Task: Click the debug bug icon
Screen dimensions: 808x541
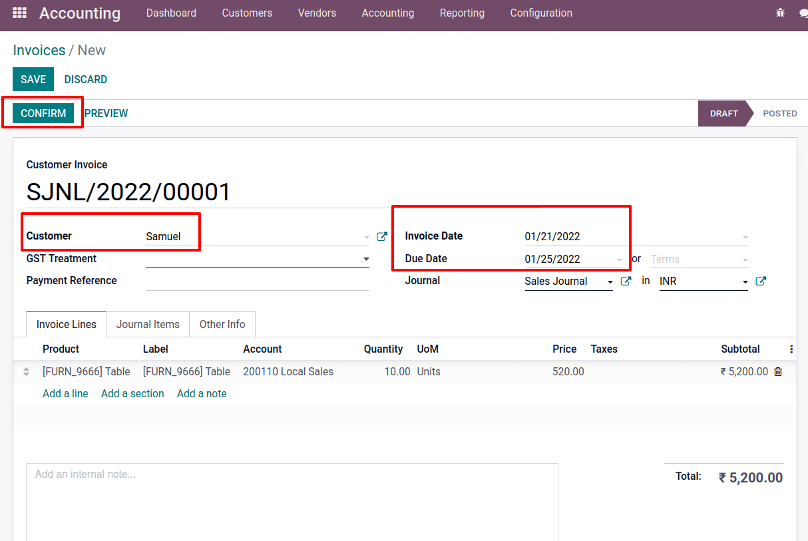Action: (x=780, y=13)
